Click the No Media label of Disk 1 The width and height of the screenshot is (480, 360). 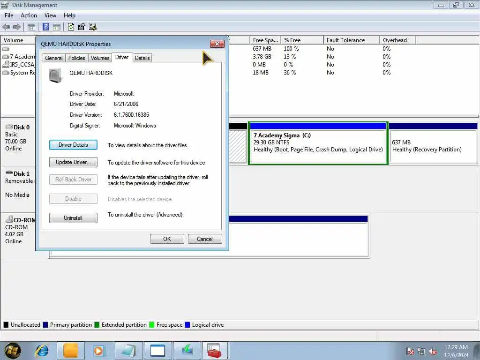tap(17, 195)
